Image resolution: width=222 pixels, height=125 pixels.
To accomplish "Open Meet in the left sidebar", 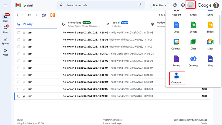I will click(5, 52).
